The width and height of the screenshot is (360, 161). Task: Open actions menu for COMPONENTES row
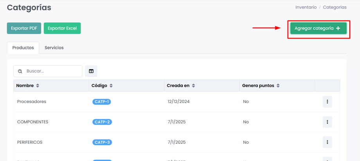[x=327, y=122]
